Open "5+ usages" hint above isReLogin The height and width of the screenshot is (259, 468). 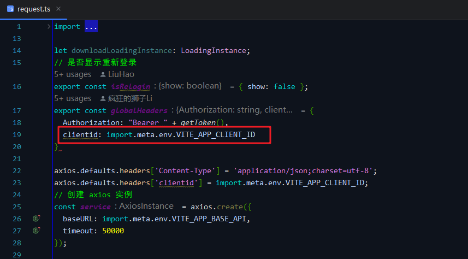point(73,74)
